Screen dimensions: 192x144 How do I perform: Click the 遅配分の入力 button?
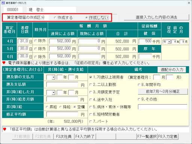coord(172,70)
